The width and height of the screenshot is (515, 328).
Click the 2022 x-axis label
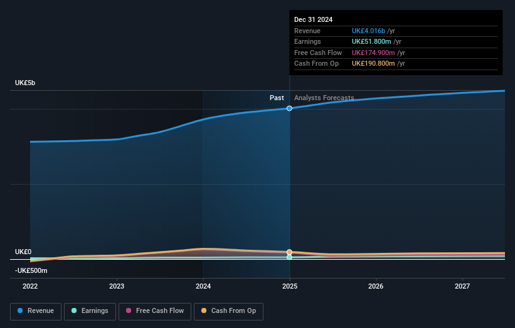pos(30,287)
